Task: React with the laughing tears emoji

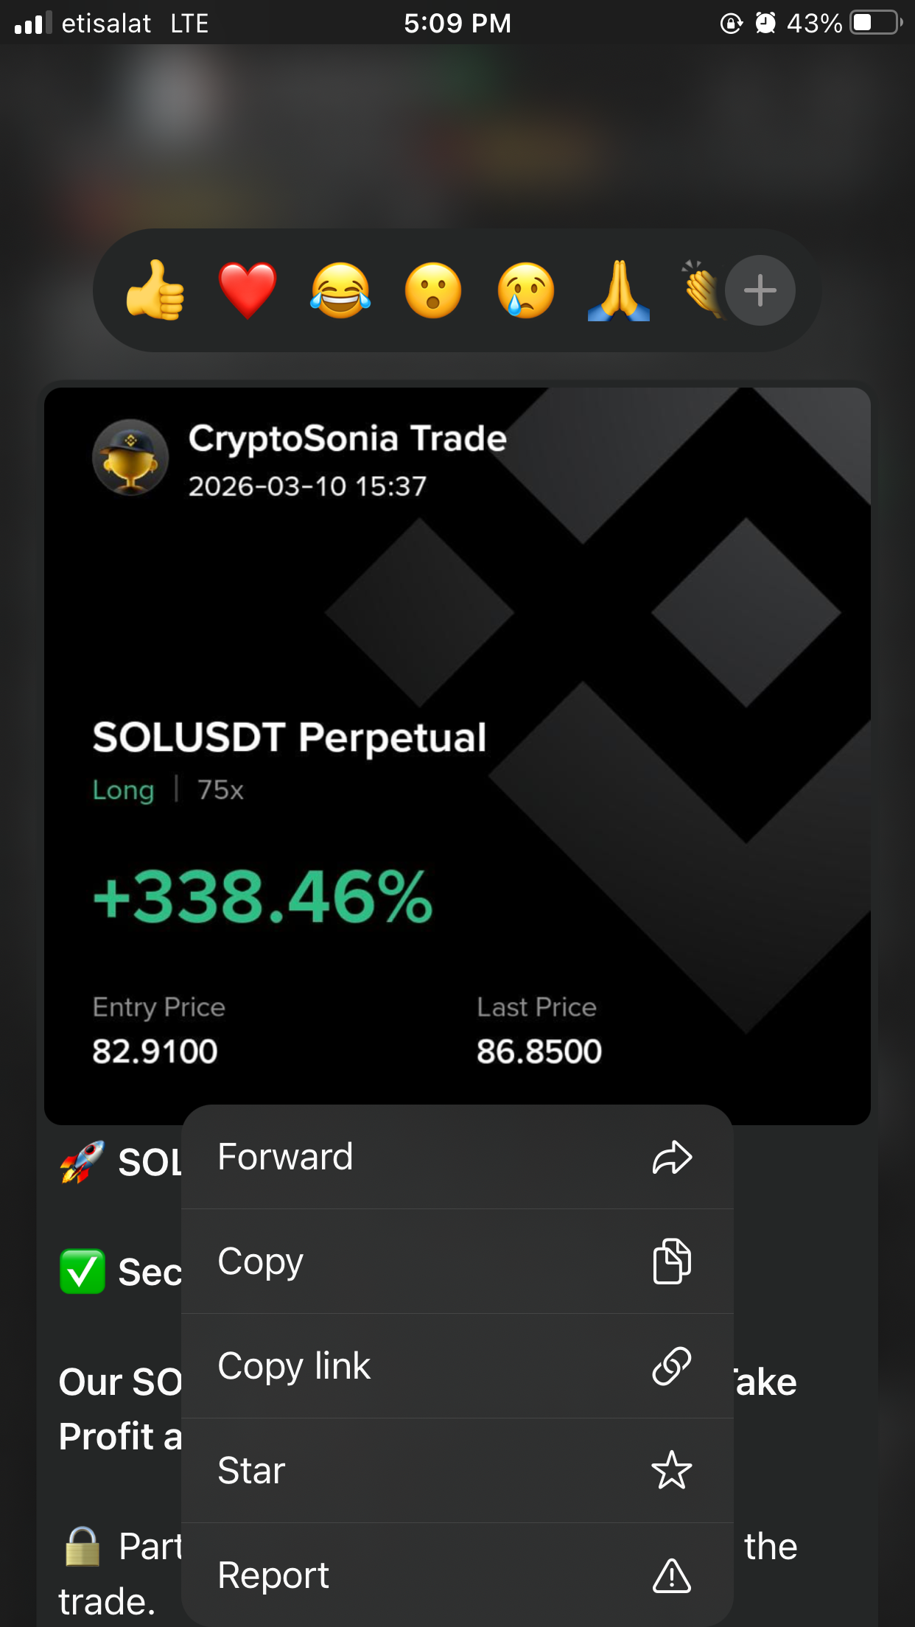Action: (340, 290)
